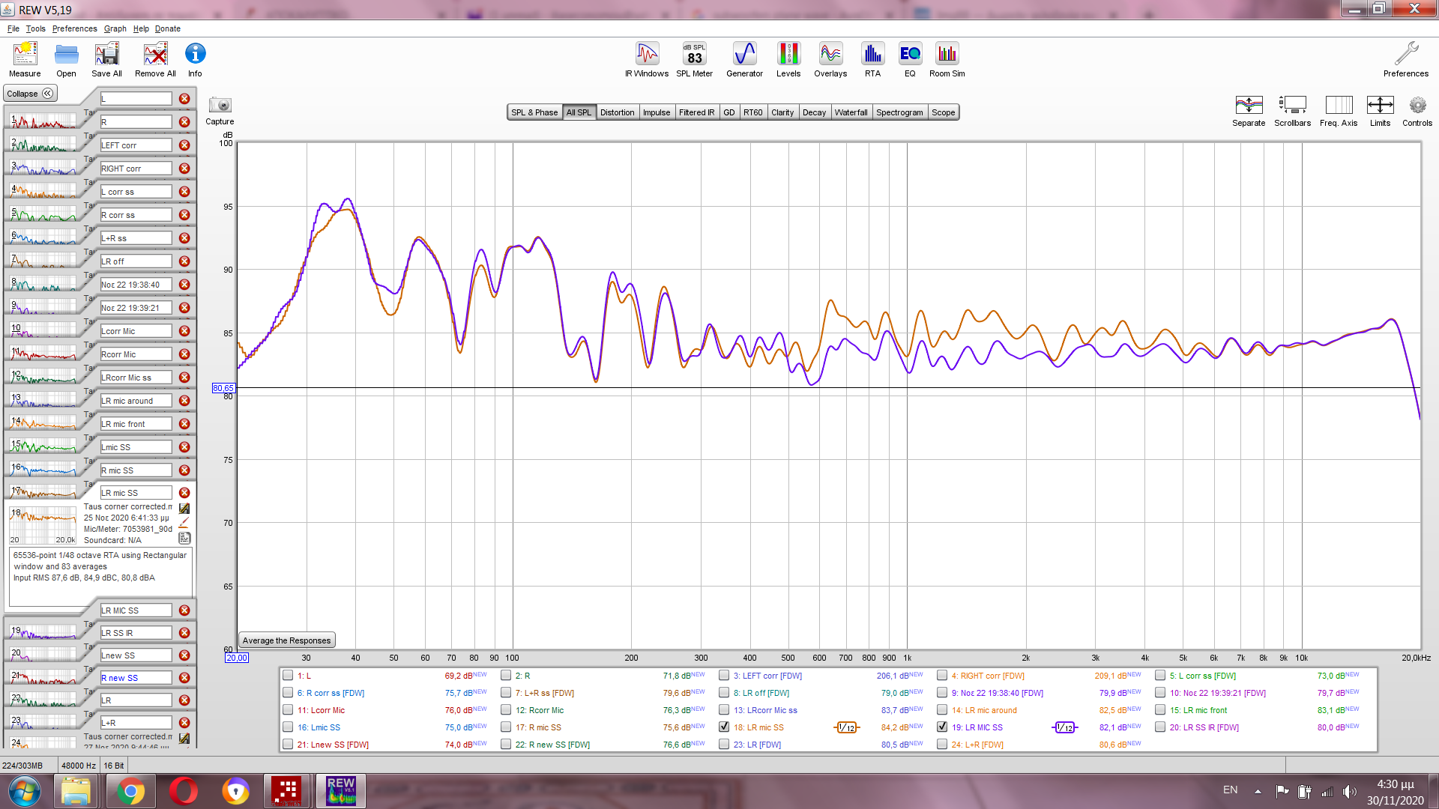The height and width of the screenshot is (809, 1439).
Task: Switch to the Impulse tab
Action: [657, 112]
